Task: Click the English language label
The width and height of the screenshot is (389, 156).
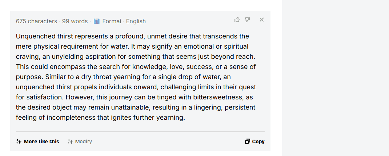Action: (136, 21)
